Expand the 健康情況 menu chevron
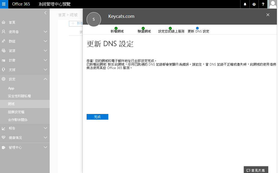 [x=45, y=138]
